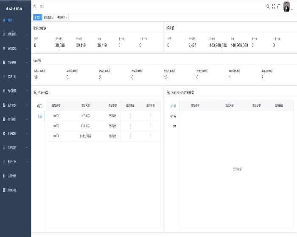Screen dimensions: 297x237
Task: Click the 系统监控 monitor icon
Action: coord(4,148)
